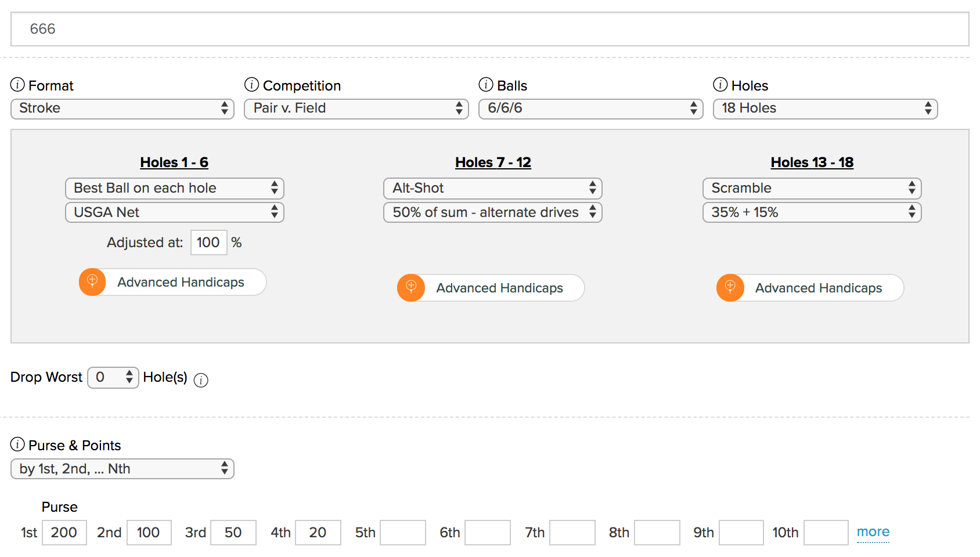Image resolution: width=980 pixels, height=557 pixels.
Task: Click the info icon beside Balls
Action: click(x=486, y=85)
